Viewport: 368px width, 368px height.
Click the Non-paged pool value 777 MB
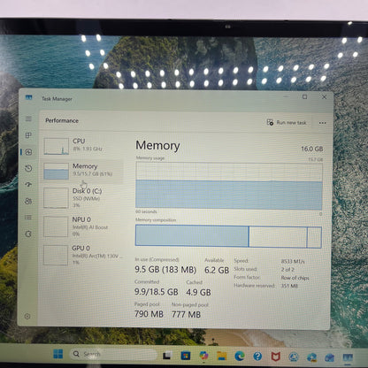click(186, 314)
